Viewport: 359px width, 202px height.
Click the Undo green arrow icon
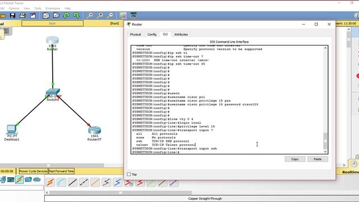click(66, 16)
